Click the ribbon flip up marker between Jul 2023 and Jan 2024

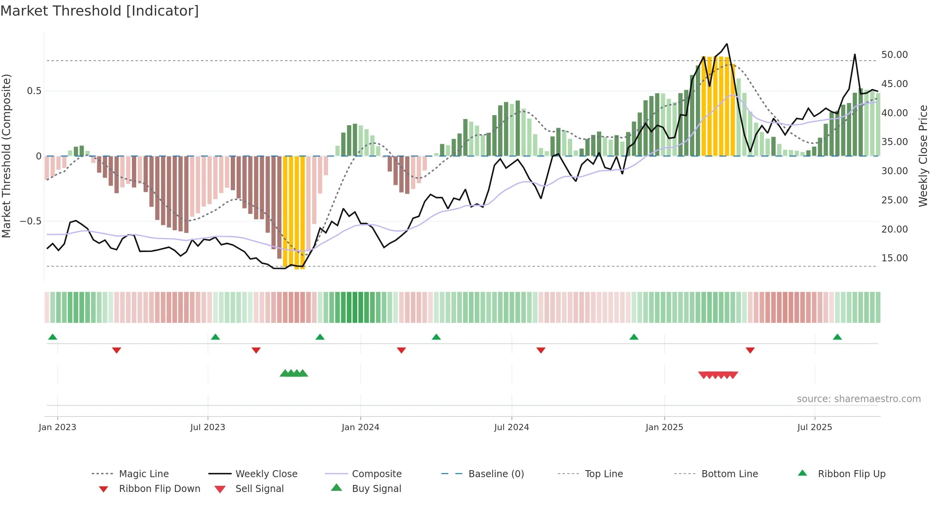tap(320, 337)
